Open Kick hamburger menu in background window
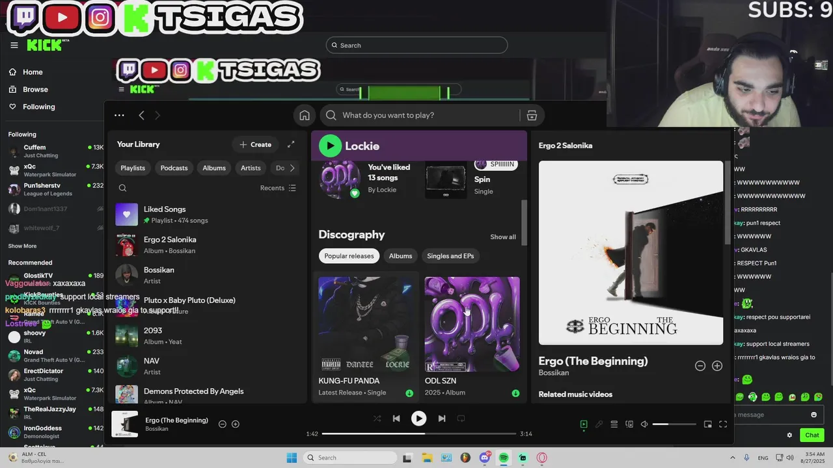 [x=14, y=45]
